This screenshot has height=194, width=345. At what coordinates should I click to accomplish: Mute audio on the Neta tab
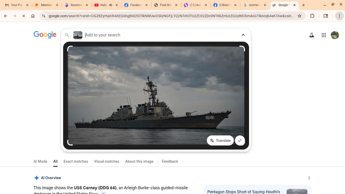click(110, 5)
